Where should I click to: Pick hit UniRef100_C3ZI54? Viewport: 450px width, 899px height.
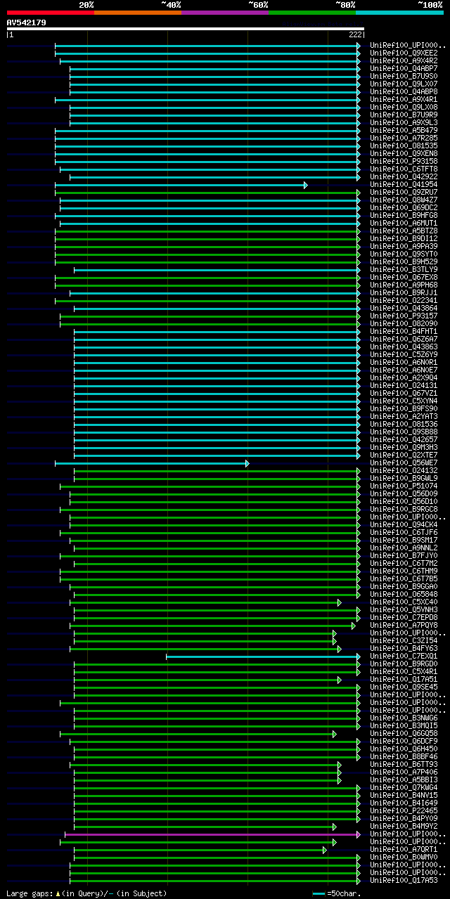404,641
